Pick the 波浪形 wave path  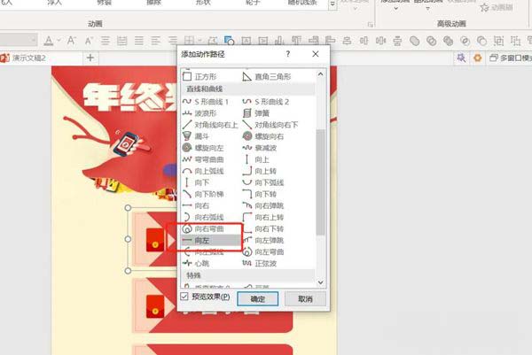[x=199, y=113]
